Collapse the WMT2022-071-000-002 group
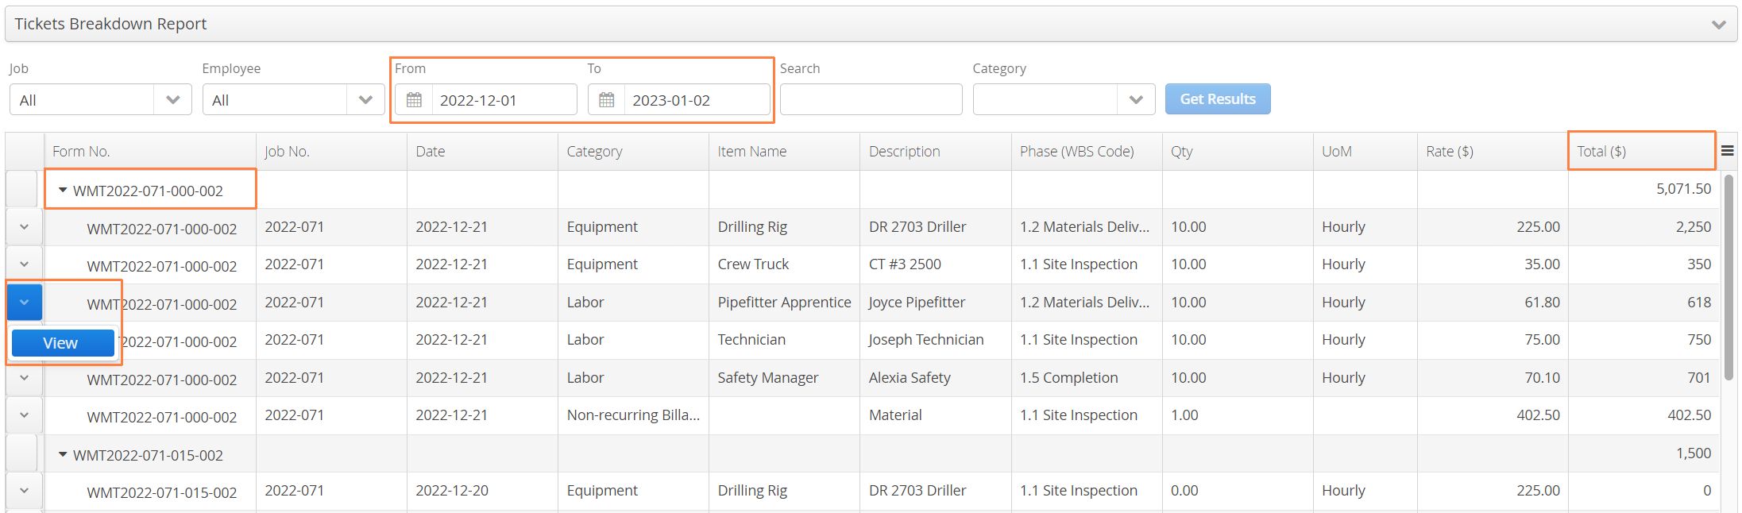The width and height of the screenshot is (1742, 513). (63, 190)
